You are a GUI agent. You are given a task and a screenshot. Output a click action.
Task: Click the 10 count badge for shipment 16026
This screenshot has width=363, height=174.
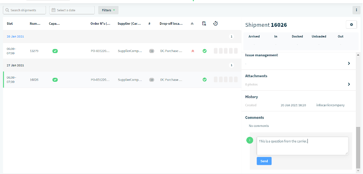pyautogui.click(x=152, y=80)
